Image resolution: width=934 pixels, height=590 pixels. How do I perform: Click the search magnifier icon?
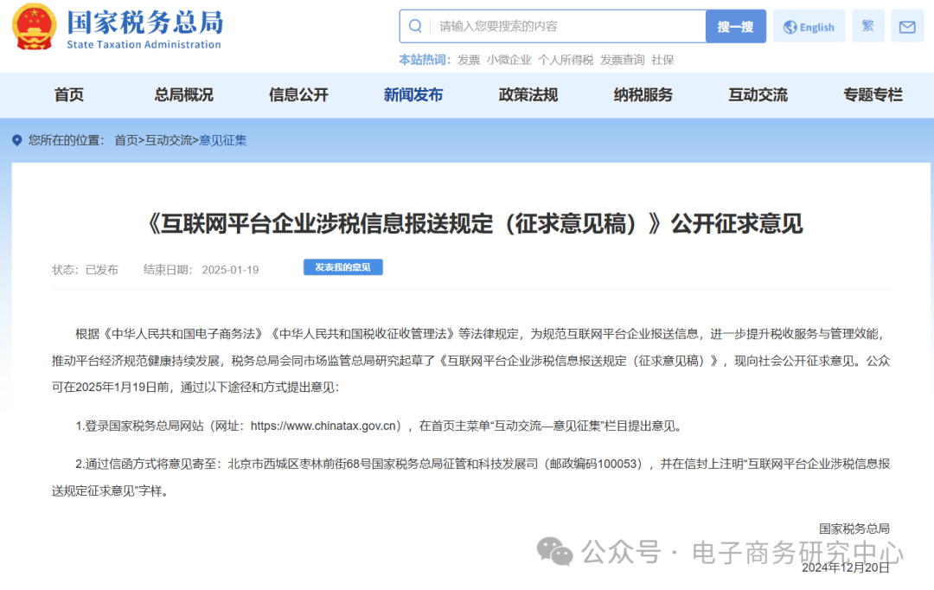pos(414,26)
